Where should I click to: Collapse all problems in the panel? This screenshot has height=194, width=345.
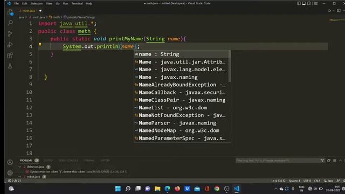click(329, 161)
